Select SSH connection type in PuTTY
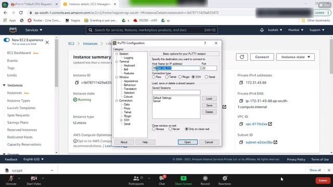 pyautogui.click(x=193, y=77)
